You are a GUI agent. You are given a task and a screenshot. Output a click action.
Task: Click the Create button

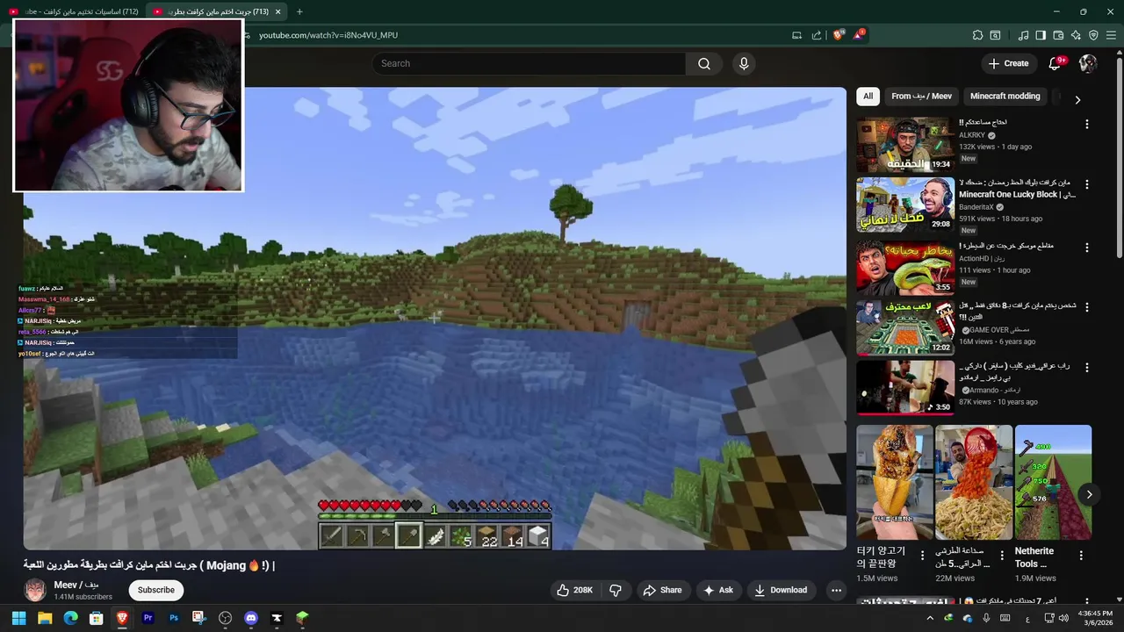click(x=1008, y=63)
